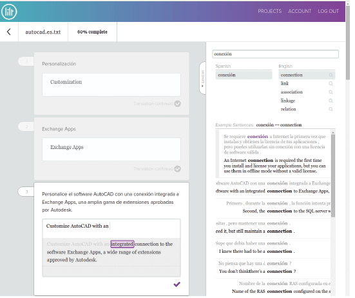
Task: Click example 'software with an integrated connection'
Action: pos(273,192)
